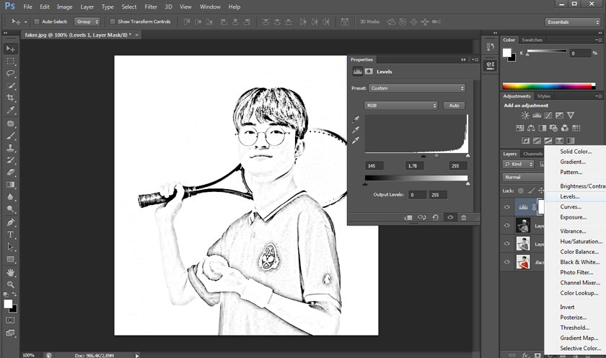Click the shadow input level field 145
Screen dimensions: 606x358
pyautogui.click(x=374, y=165)
